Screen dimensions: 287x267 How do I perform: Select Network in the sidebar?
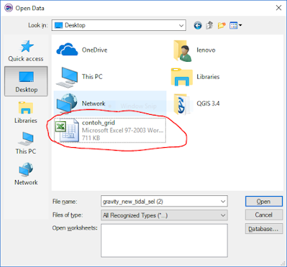pos(26,174)
